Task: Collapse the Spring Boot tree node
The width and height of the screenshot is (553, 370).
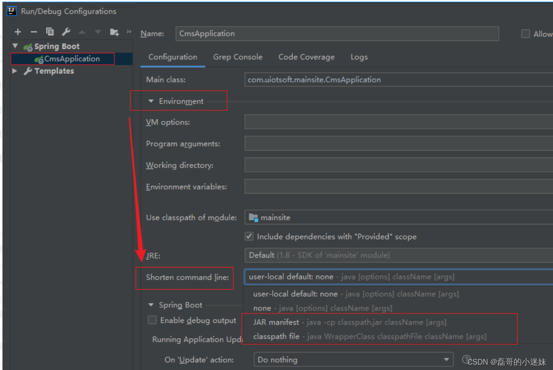Action: (x=16, y=46)
